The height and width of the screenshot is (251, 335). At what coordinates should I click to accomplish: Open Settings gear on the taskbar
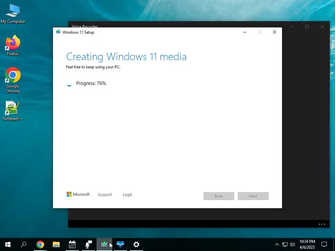coord(136,244)
